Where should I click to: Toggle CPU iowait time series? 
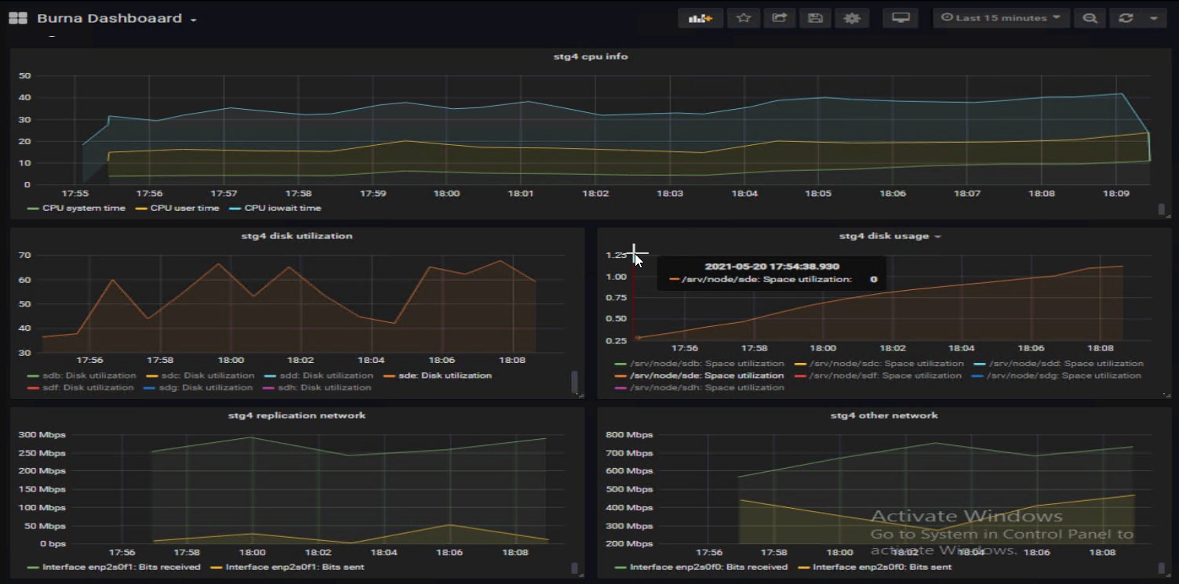pos(282,209)
